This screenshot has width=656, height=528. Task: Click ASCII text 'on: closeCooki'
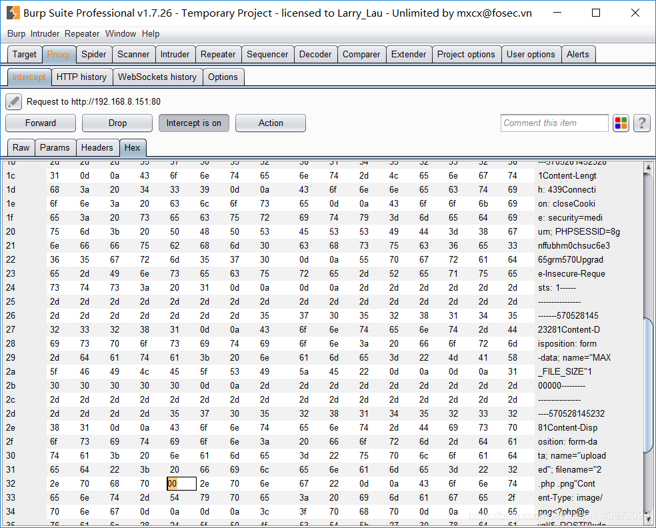566,204
